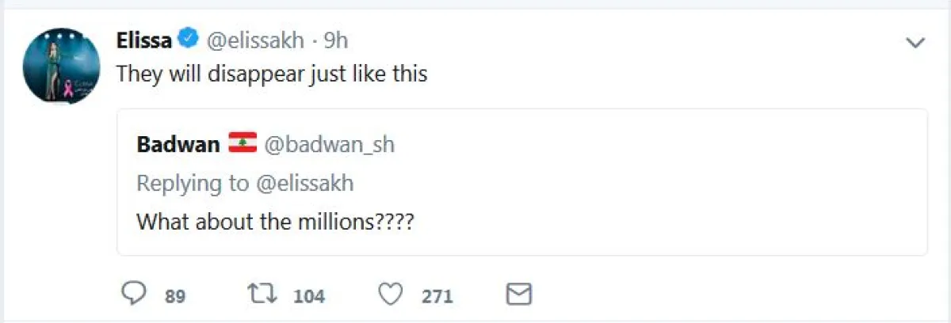
Task: Like the tweet with the heart icon
Action: click(390, 295)
